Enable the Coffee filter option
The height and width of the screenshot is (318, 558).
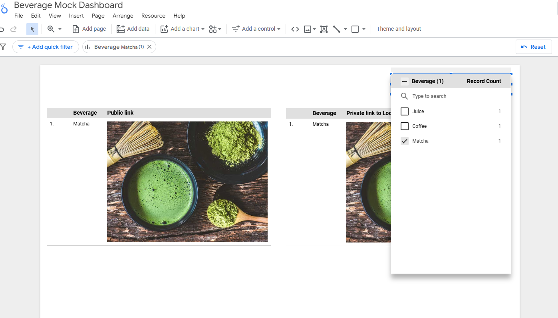pyautogui.click(x=405, y=126)
